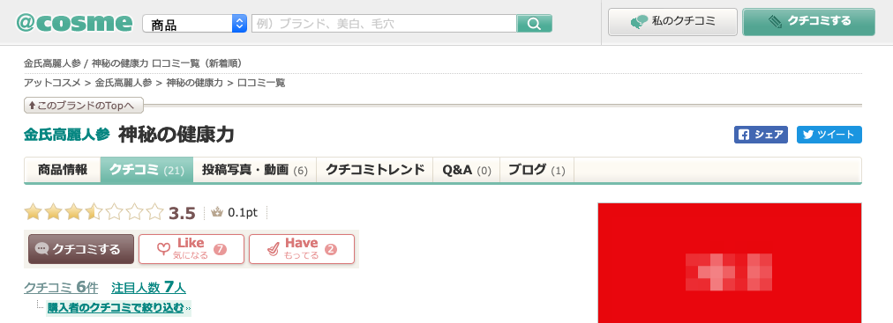Click the magnifying glass search button
Viewport: 893px width, 323px height.
tap(534, 24)
